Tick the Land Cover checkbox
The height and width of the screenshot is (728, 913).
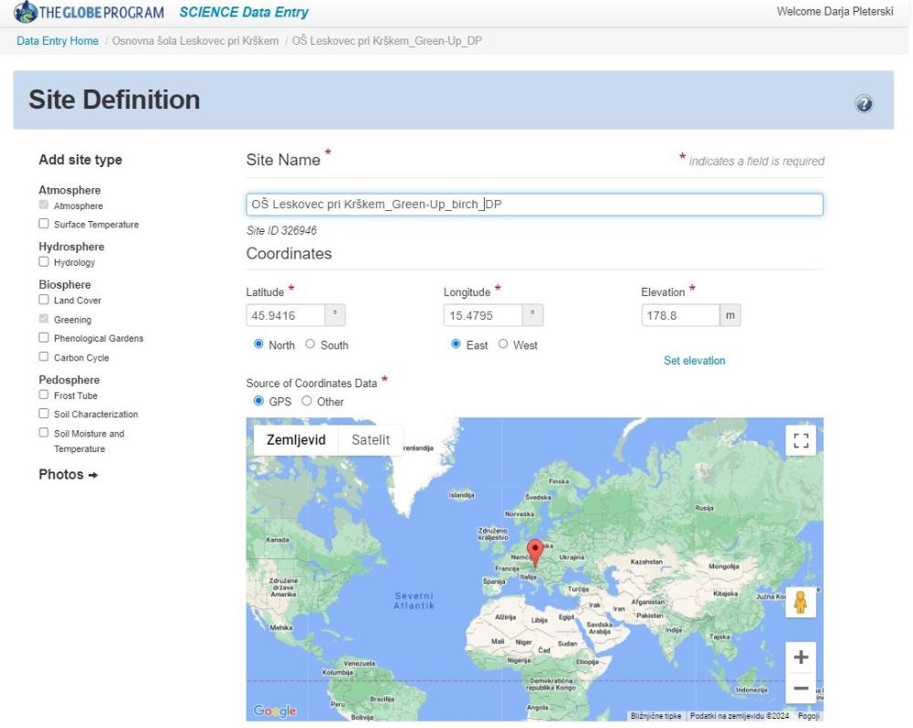[x=44, y=300]
